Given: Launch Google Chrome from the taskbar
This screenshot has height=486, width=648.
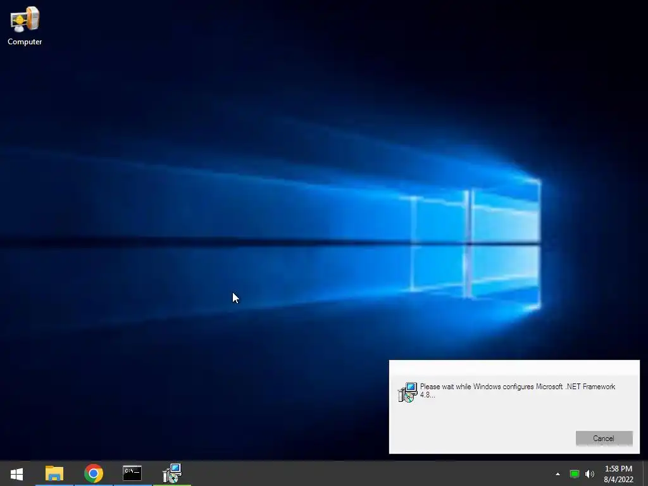Looking at the screenshot, I should [x=94, y=473].
